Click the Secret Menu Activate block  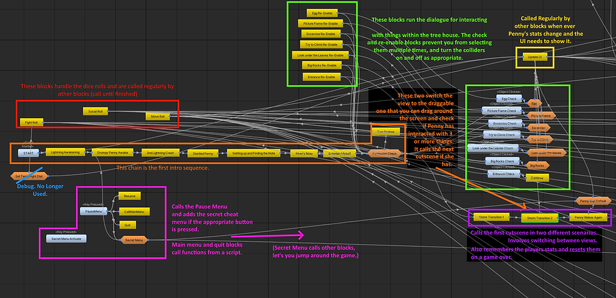tap(67, 238)
